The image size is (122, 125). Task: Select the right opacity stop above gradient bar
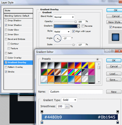[118, 112]
